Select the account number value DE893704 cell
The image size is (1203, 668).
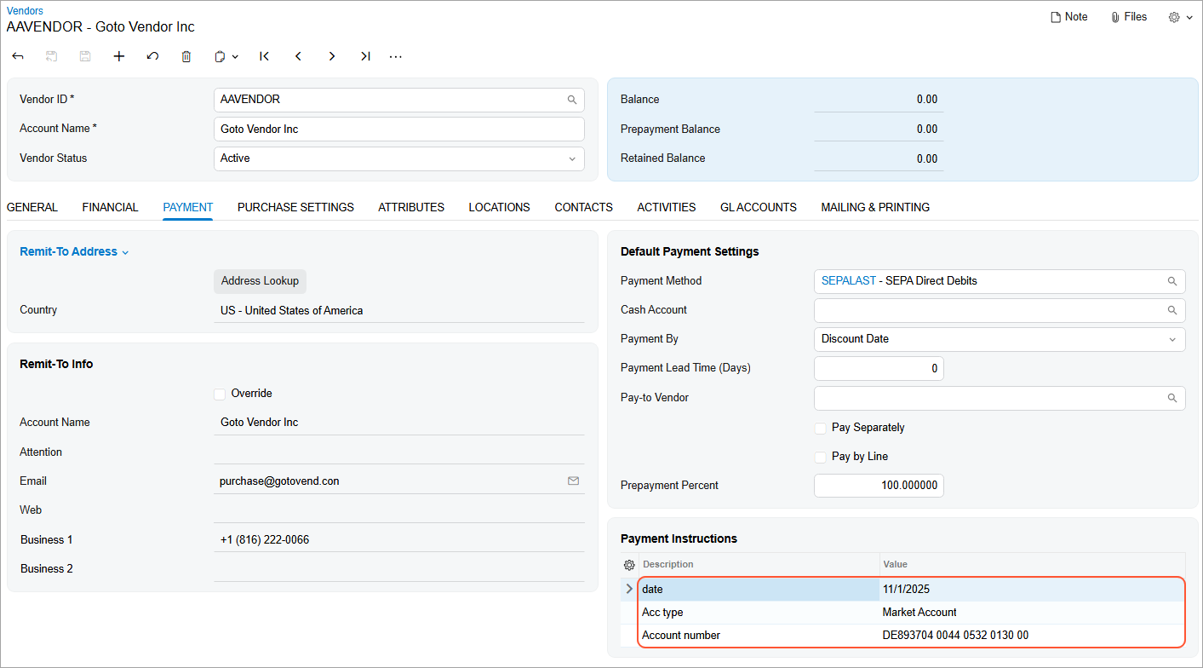pyautogui.click(x=1031, y=635)
